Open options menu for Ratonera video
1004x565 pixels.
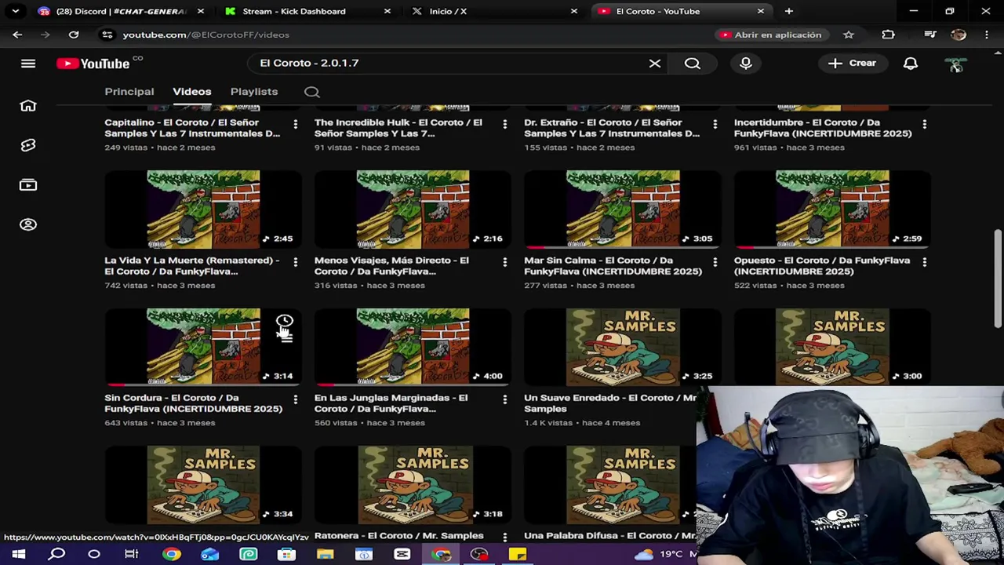504,537
